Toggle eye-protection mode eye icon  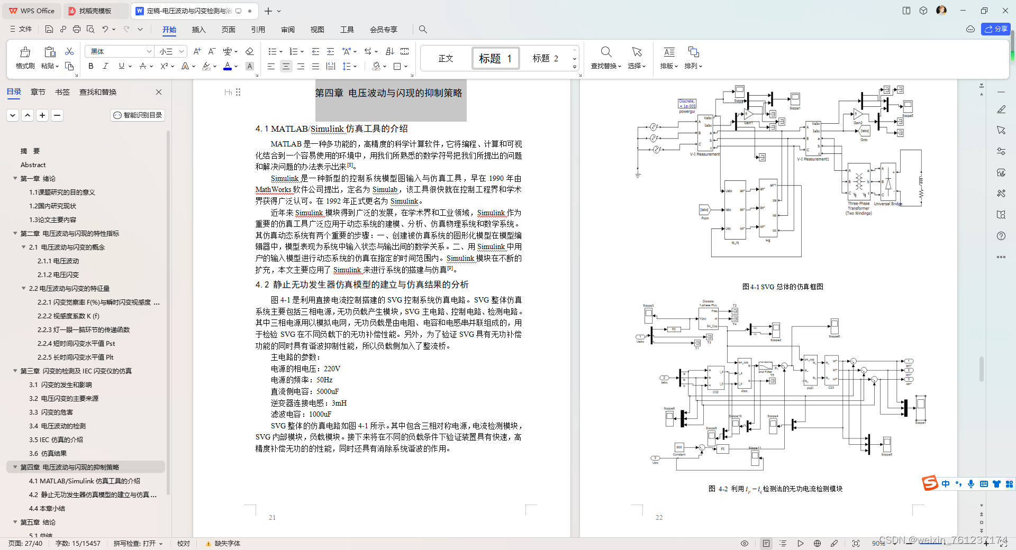(x=745, y=543)
